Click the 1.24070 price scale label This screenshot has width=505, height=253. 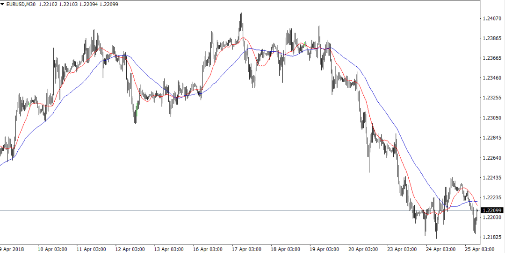pyautogui.click(x=491, y=19)
